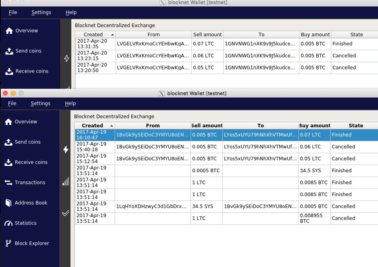Open Receive coins in the lower wallet

point(26,162)
